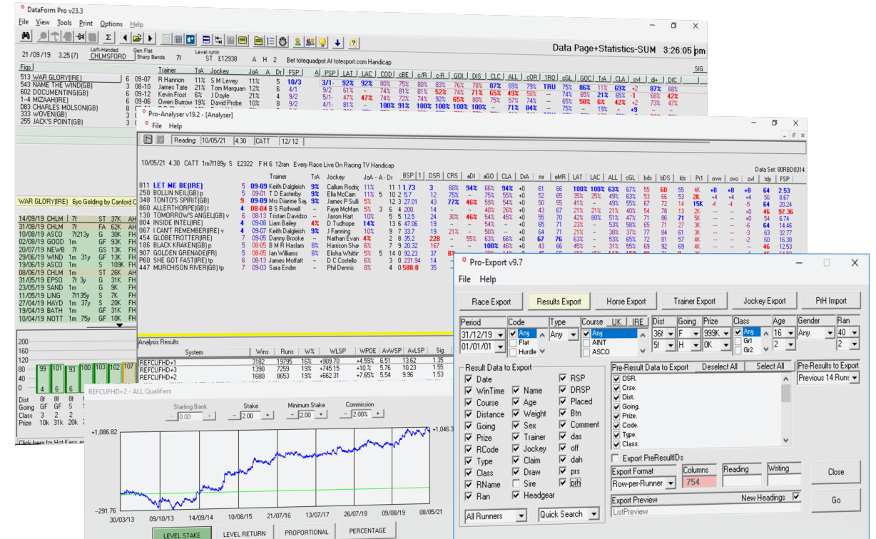Increase the Stake value with its up stepper
Image resolution: width=876 pixels, height=539 pixels.
[268, 415]
